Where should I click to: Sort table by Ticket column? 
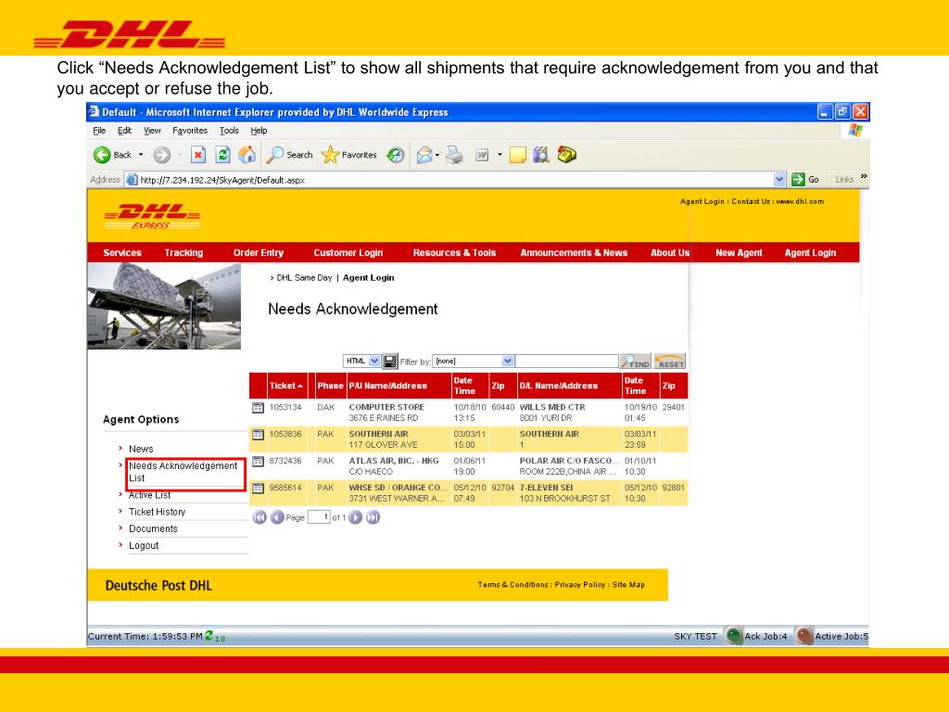coord(286,386)
